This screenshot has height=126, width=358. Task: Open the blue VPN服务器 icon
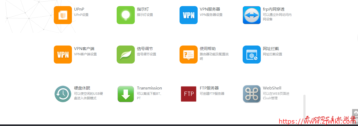click(x=189, y=15)
